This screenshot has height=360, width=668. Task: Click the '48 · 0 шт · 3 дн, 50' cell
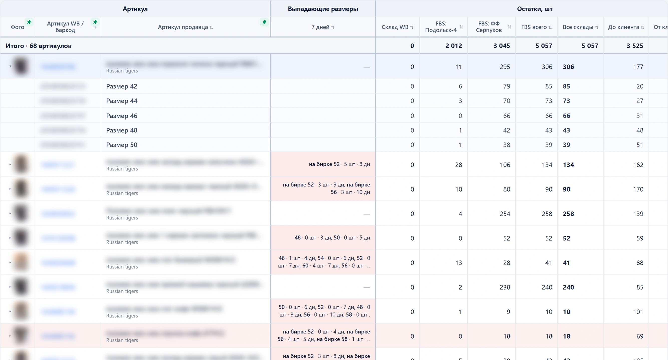point(323,238)
